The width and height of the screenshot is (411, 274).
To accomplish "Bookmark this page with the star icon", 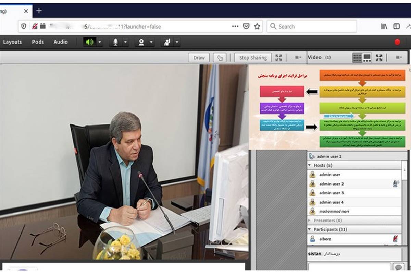I will click(257, 26).
